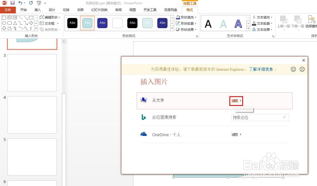Viewport: 317px width, 186px height.
Task: Apply the white outline shape style
Action: [x=117, y=23]
